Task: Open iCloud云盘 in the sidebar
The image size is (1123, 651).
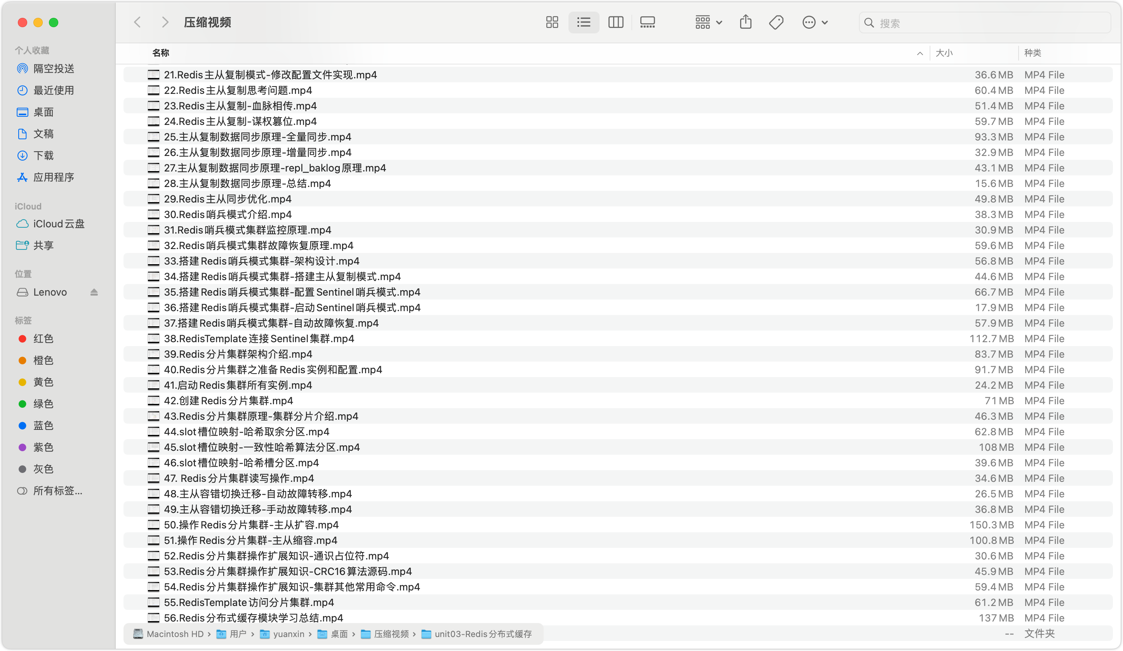Action: point(58,224)
